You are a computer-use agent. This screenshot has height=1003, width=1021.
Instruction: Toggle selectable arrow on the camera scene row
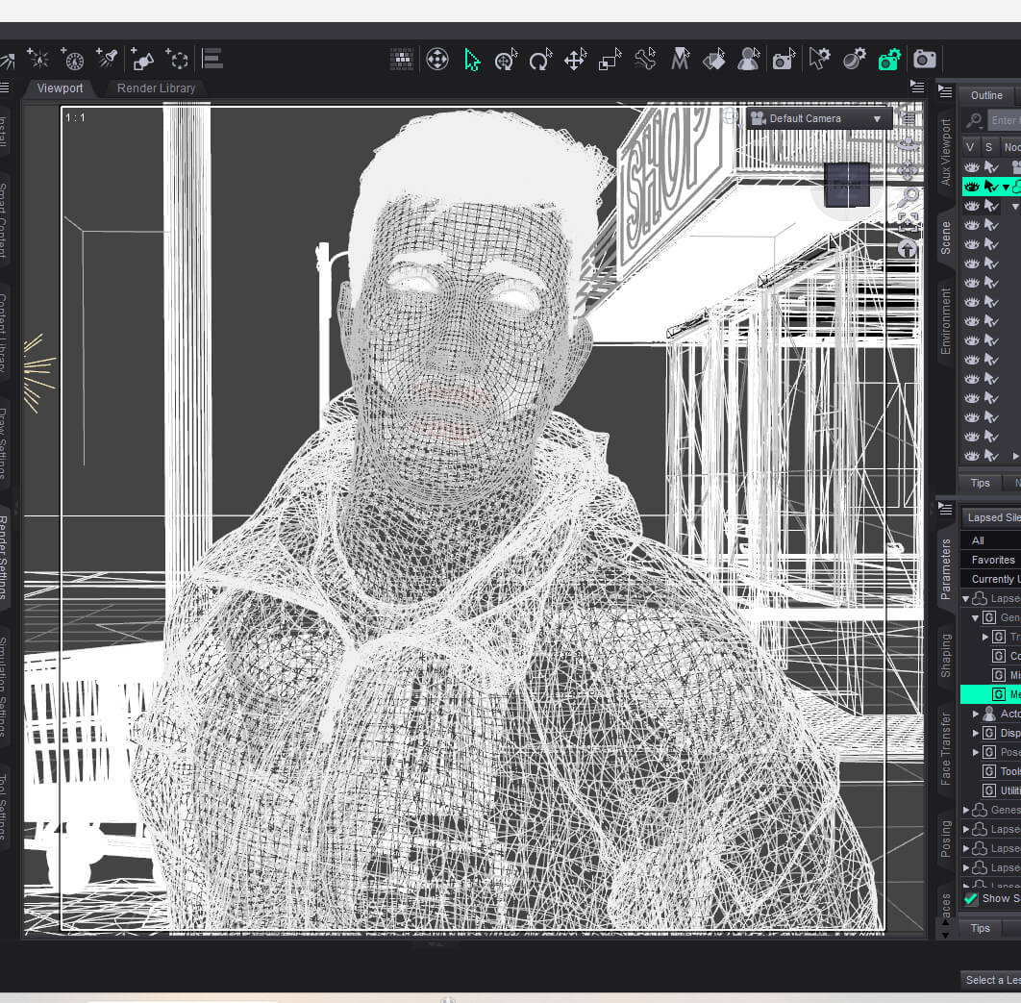click(991, 167)
